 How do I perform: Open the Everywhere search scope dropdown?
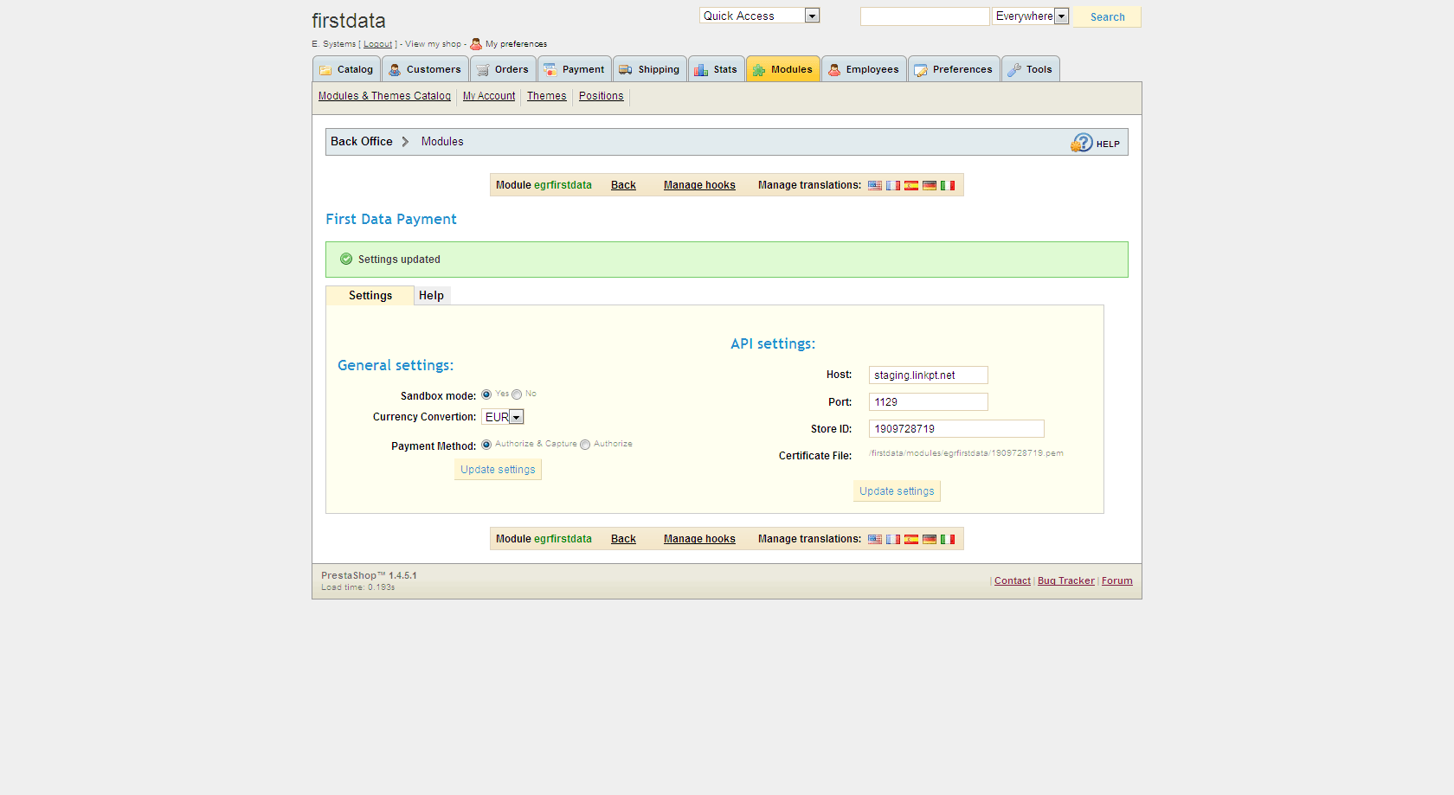pos(1030,16)
